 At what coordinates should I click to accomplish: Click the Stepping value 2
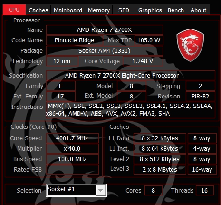pos(201,86)
